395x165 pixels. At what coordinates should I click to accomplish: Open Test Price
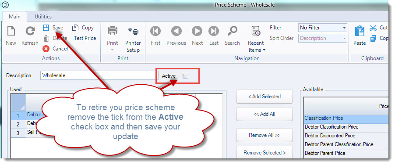click(85, 38)
